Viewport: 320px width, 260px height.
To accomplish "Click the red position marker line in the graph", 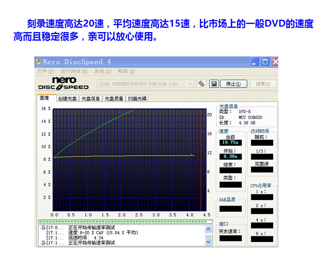I will pyautogui.click(x=201, y=160).
